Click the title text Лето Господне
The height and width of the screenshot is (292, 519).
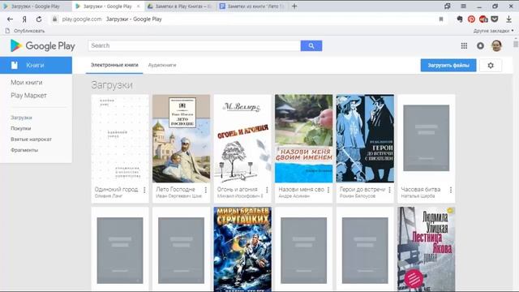point(175,189)
